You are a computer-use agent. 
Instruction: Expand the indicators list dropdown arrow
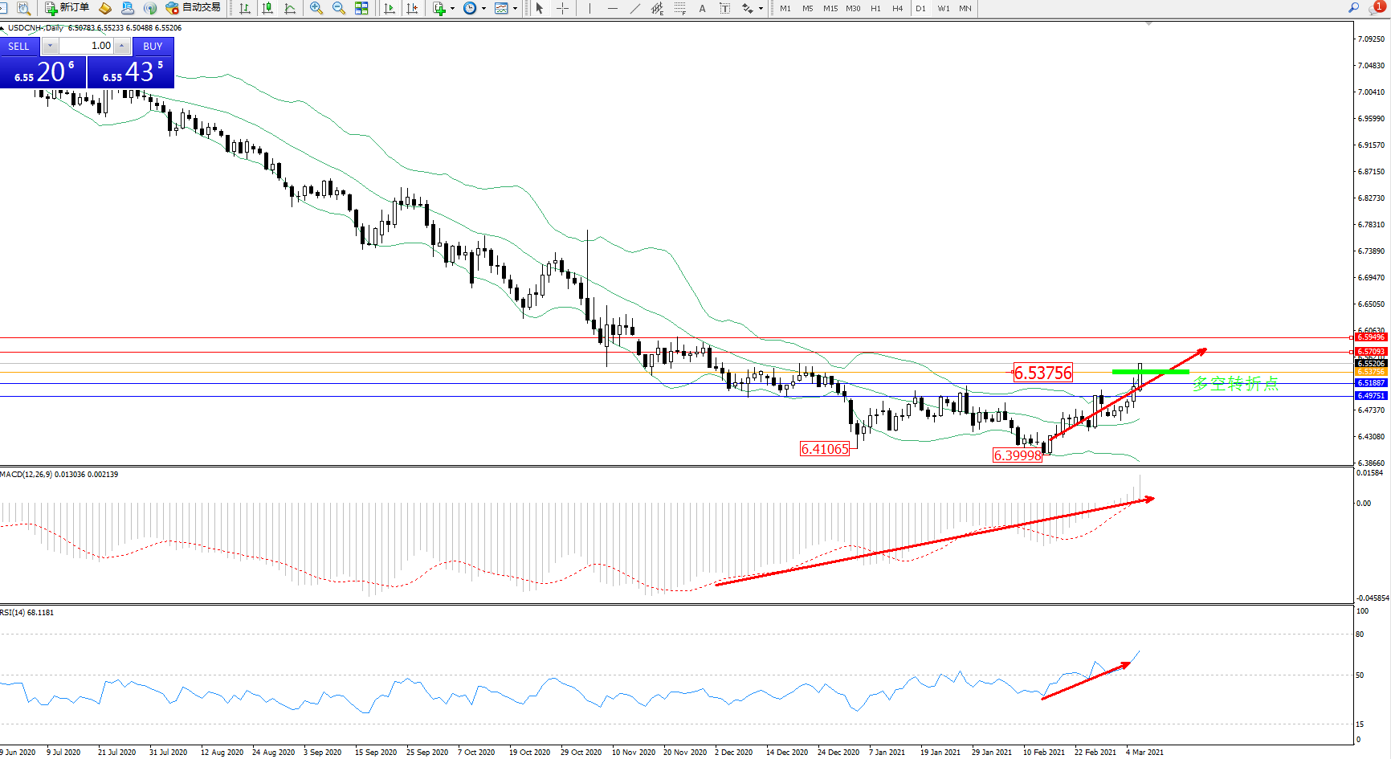coord(452,9)
